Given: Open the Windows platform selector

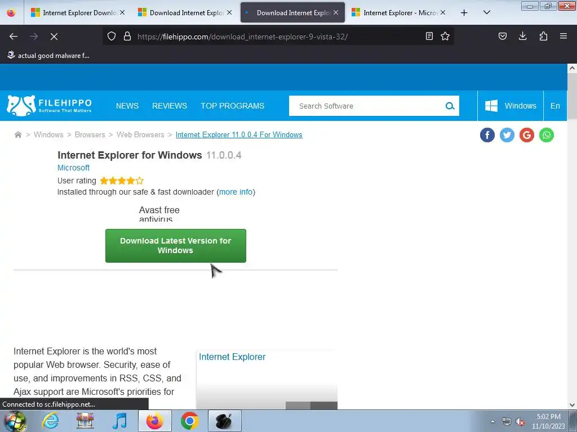Looking at the screenshot, I should coord(511,106).
